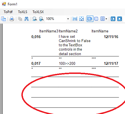Click inside the 100% zoom field

point(56,19)
